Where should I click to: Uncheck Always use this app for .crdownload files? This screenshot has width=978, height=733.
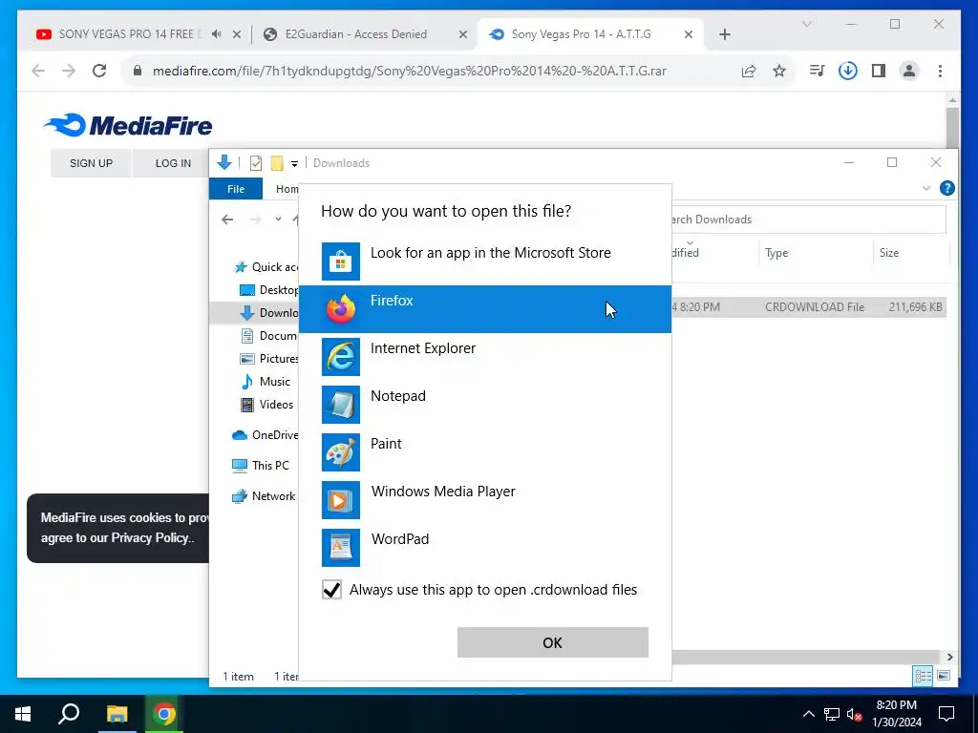pos(331,590)
